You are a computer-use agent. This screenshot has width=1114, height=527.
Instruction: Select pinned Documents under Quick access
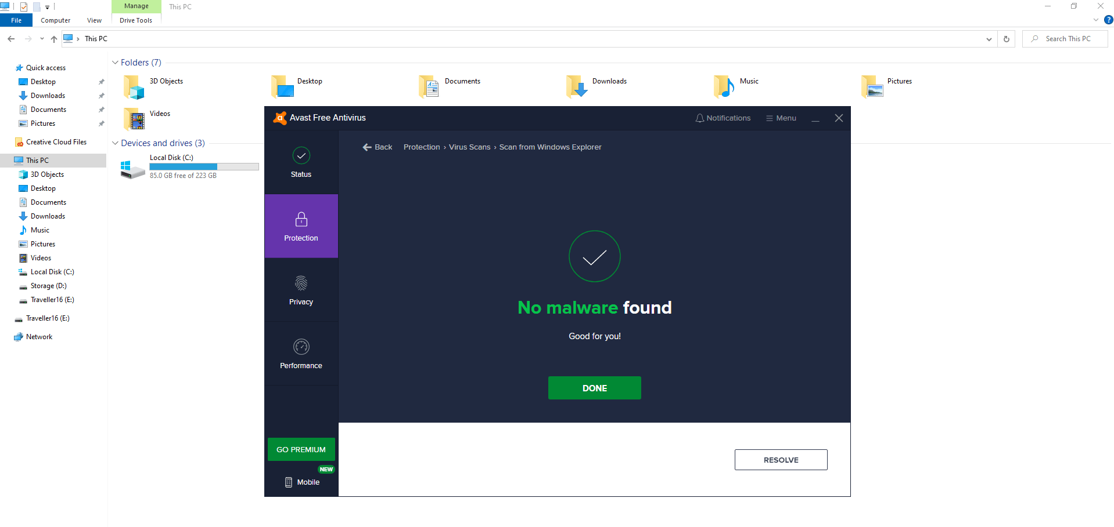tap(48, 110)
